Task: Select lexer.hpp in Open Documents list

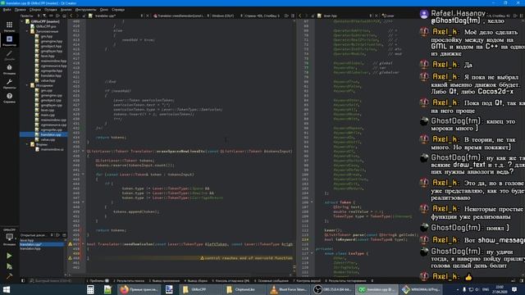Action: pos(27,240)
